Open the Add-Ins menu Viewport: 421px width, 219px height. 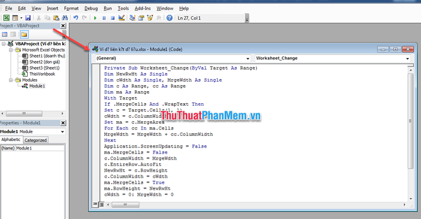143,8
